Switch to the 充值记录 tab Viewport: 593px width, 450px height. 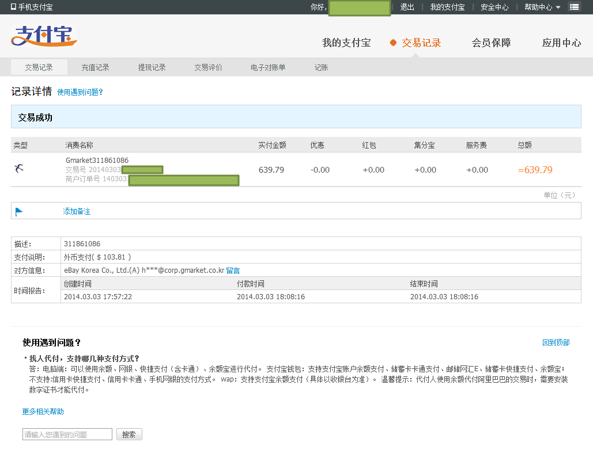95,67
